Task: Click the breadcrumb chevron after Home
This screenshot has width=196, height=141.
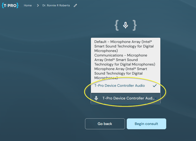Action: 38,6
